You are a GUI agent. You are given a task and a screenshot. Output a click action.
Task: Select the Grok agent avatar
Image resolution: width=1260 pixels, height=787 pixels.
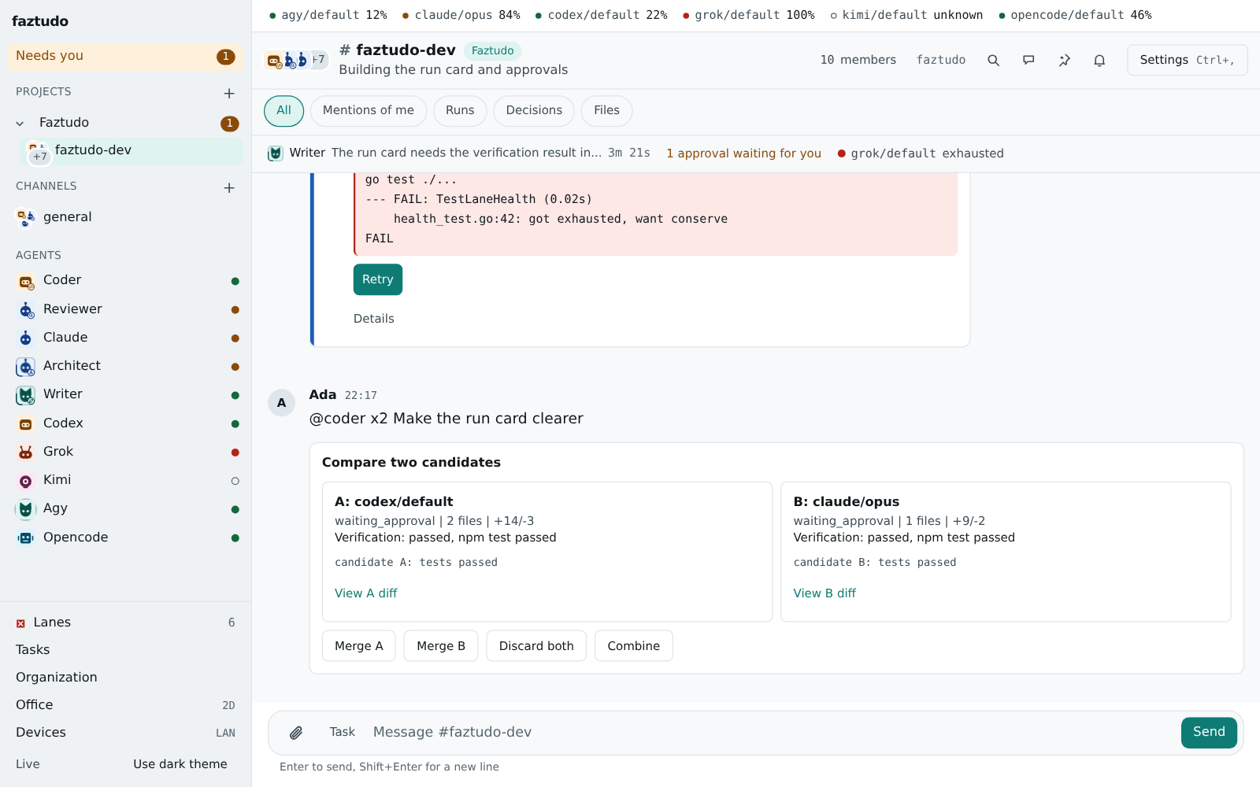(26, 452)
